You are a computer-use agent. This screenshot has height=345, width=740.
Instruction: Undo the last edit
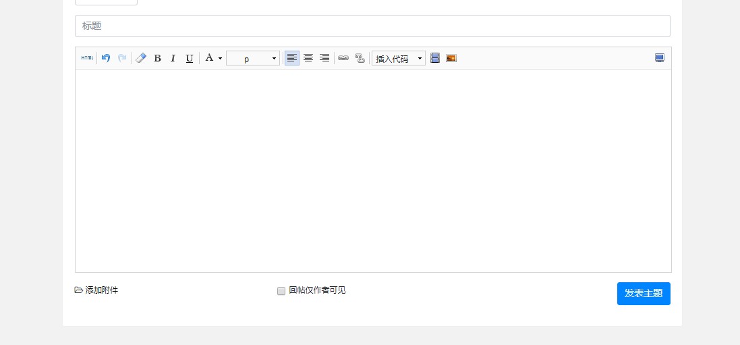coord(106,58)
